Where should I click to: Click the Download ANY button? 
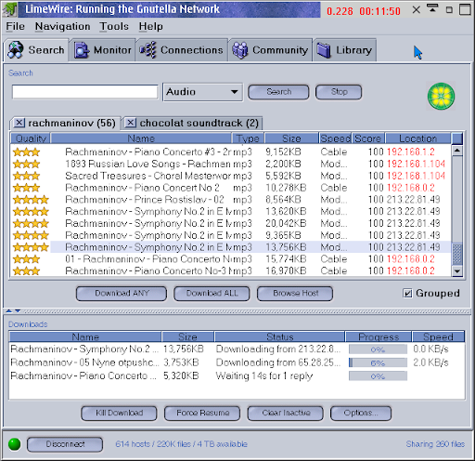pos(122,293)
